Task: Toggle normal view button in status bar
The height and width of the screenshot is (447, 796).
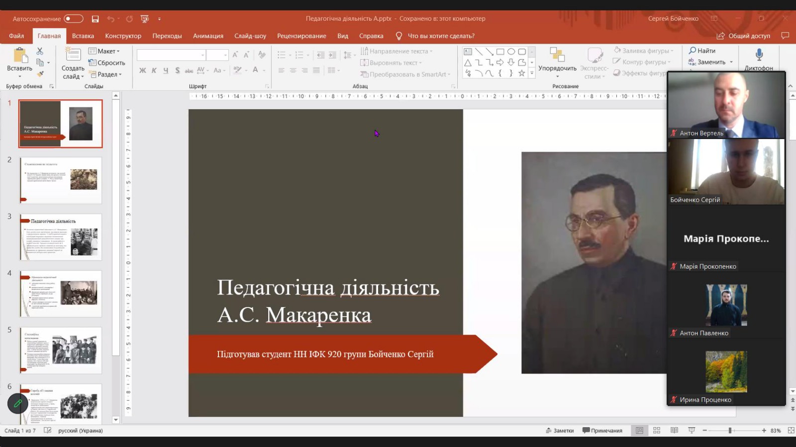Action: pos(639,431)
